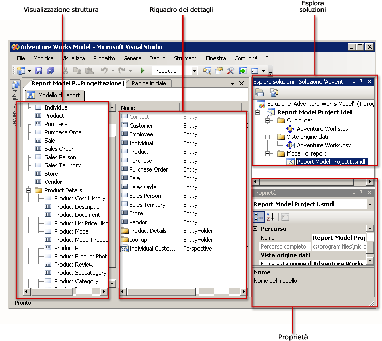Viewport: 382px width, 341px height.
Task: Click Properties icon in Esplora soluzioni toolbar
Action: click(259, 93)
